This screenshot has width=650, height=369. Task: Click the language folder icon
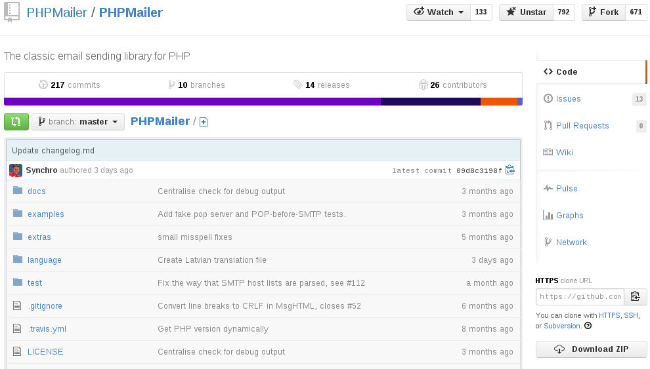pos(18,260)
